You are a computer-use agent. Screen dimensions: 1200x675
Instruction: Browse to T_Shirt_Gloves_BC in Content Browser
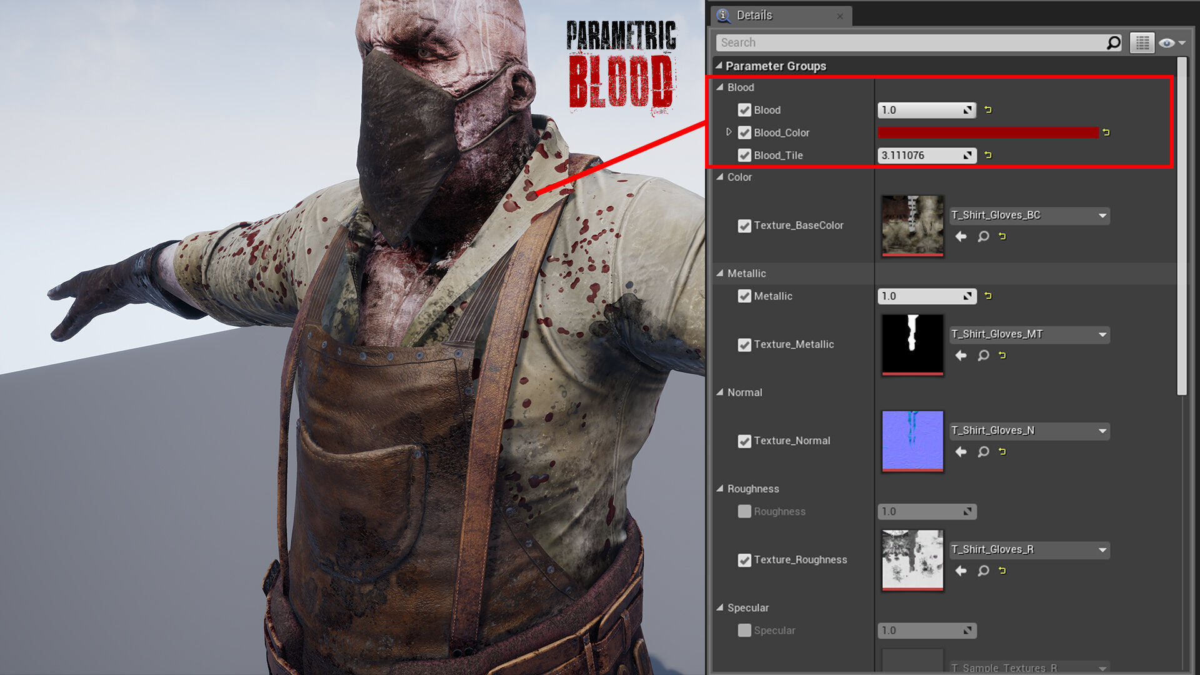pyautogui.click(x=983, y=236)
